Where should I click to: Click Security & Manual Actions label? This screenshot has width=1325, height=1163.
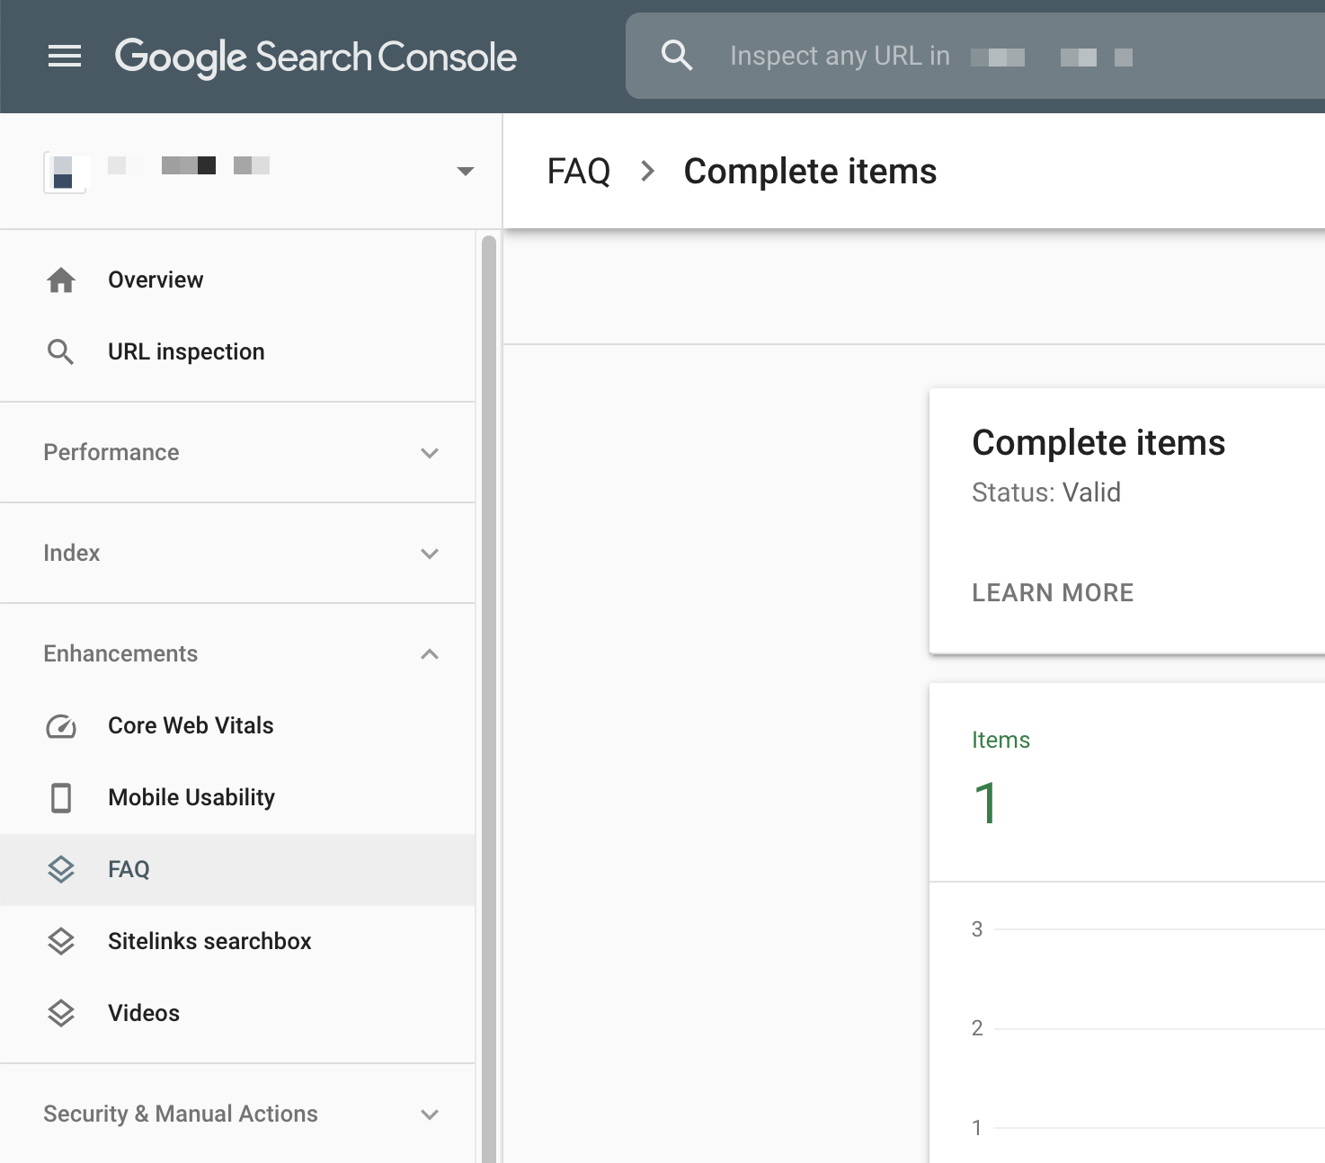point(181,1114)
